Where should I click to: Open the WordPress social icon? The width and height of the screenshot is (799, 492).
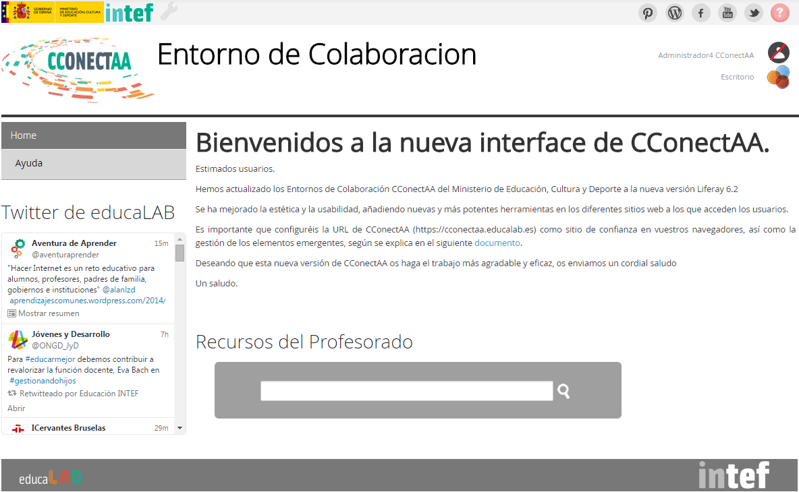tap(673, 12)
